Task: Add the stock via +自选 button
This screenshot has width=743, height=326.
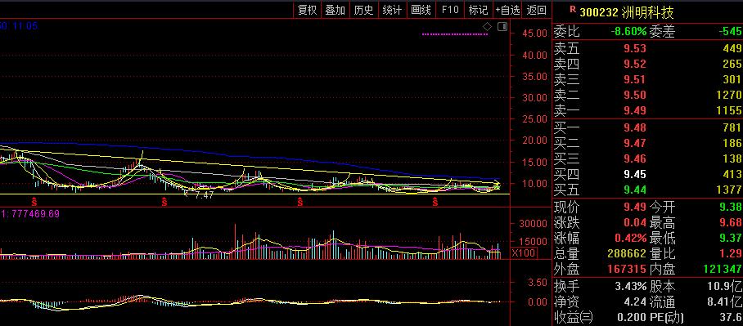Action: [x=507, y=10]
